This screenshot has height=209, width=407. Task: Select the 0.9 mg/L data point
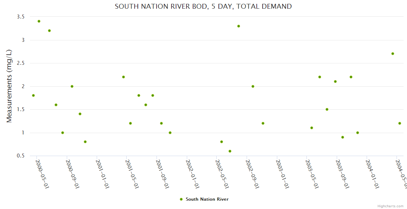pyautogui.click(x=343, y=137)
